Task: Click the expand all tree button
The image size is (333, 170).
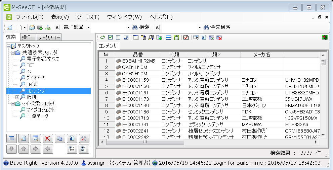Action: 84,149
